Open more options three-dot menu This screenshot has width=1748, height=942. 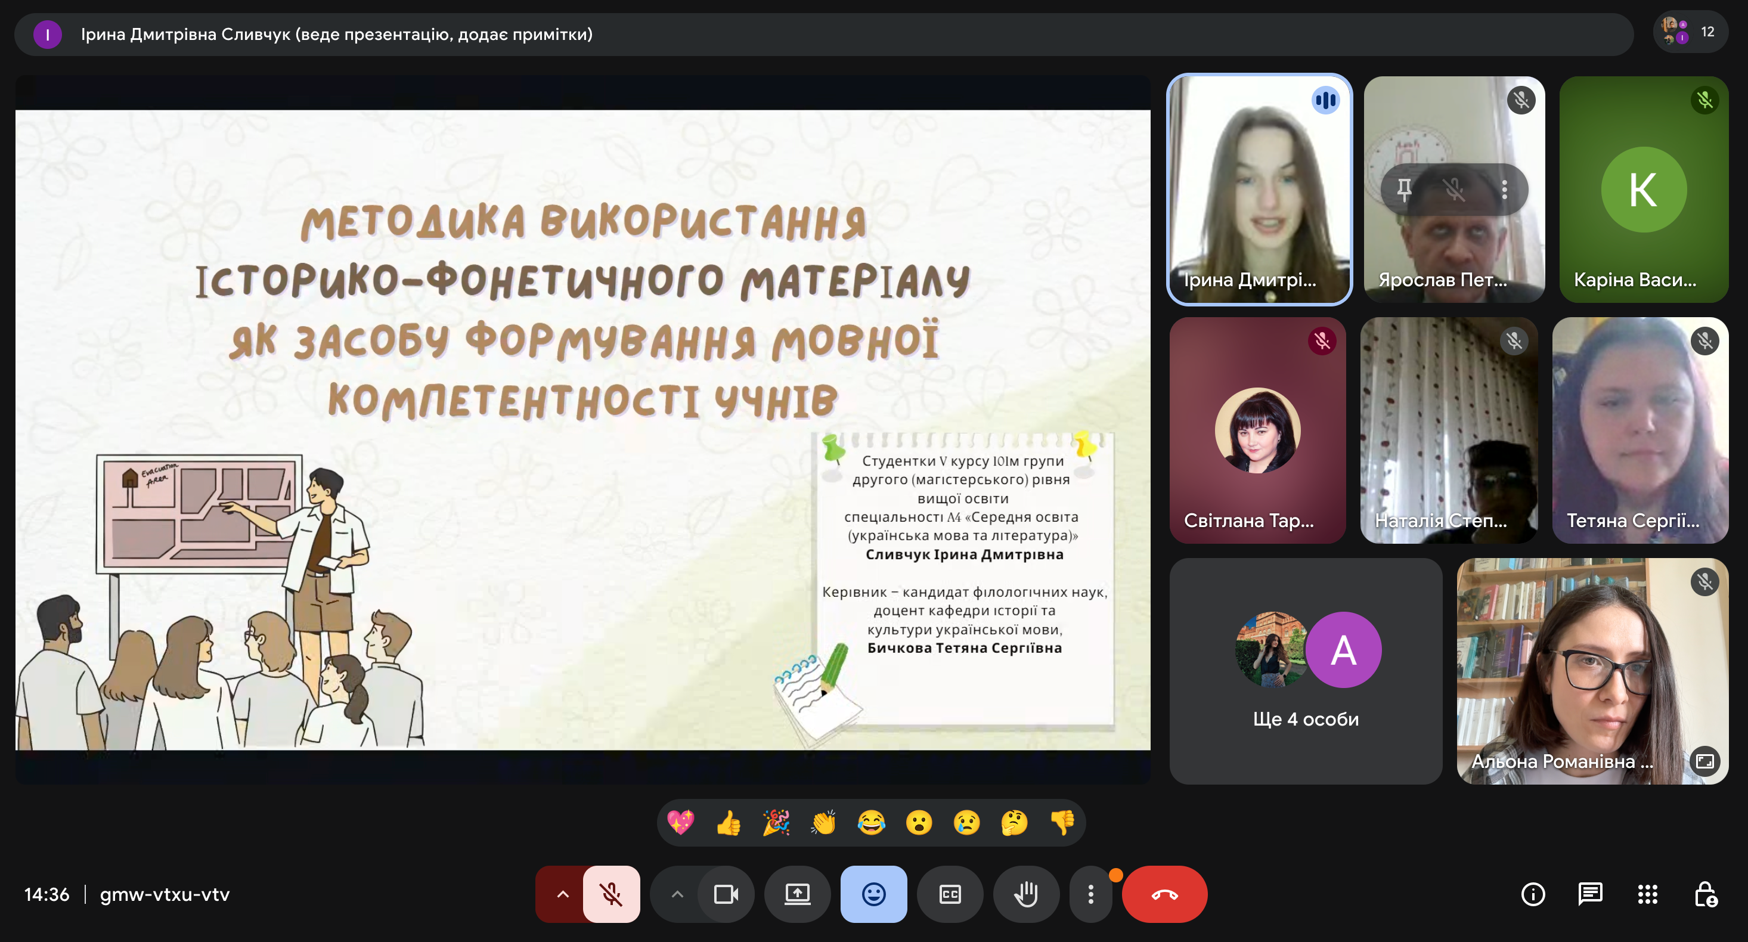coord(1090,894)
